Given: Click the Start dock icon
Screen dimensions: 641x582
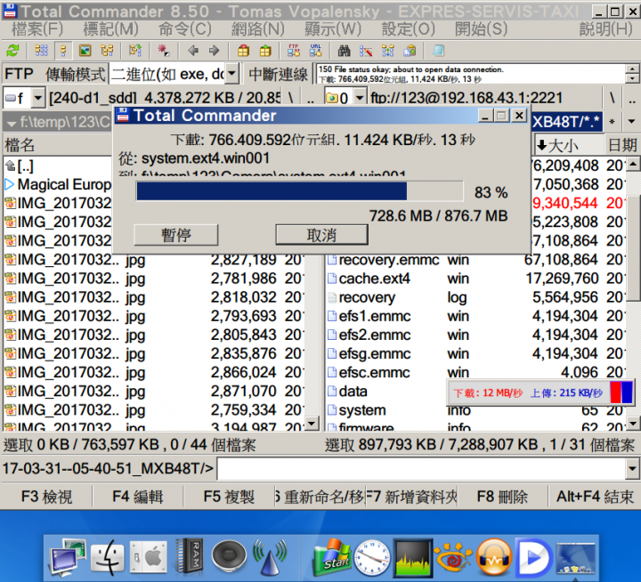Looking at the screenshot, I should (x=334, y=557).
